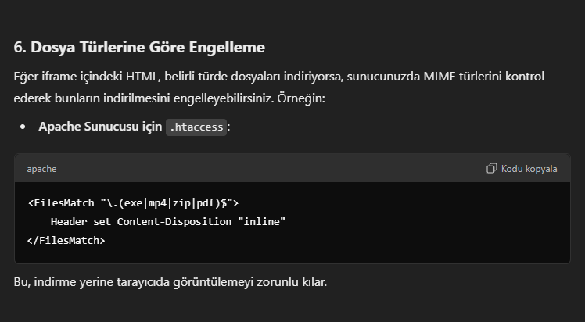Click the sentence beginning Bu, indirme yerine
585x322 pixels.
pyautogui.click(x=170, y=282)
